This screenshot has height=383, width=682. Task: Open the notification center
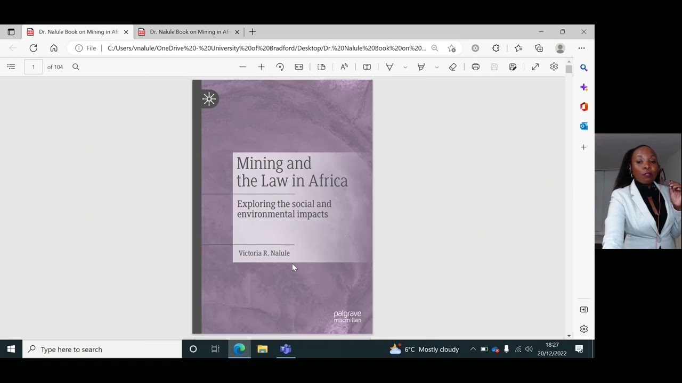(x=579, y=349)
